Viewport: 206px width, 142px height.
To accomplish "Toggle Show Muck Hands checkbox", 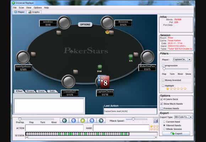I will 162,104.
